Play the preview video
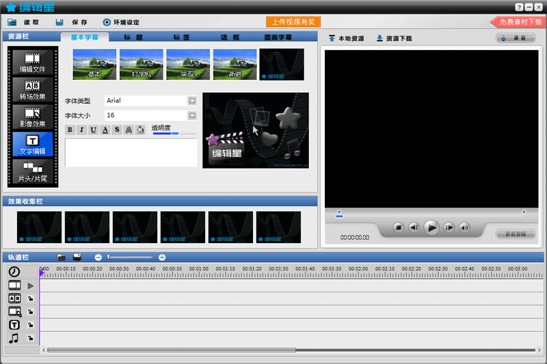The height and width of the screenshot is (364, 547). 431,228
